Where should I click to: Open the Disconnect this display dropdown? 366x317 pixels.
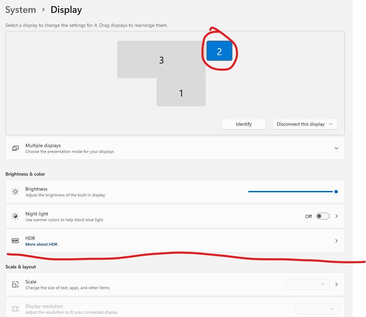point(305,124)
